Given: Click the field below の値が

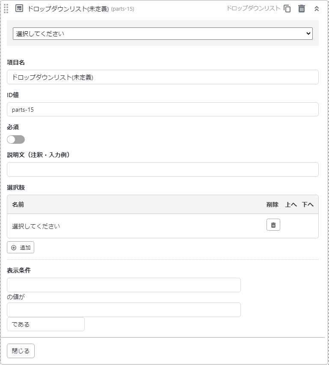Looking at the screenshot, I should 124,310.
